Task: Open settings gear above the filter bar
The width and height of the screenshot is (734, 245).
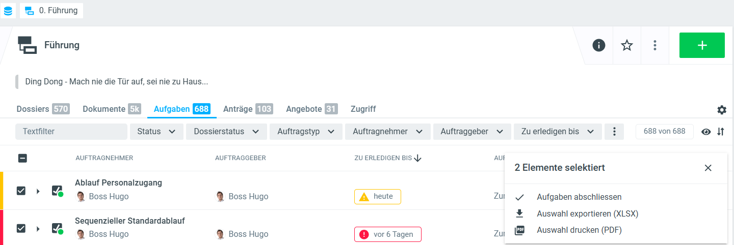Action: tap(721, 110)
